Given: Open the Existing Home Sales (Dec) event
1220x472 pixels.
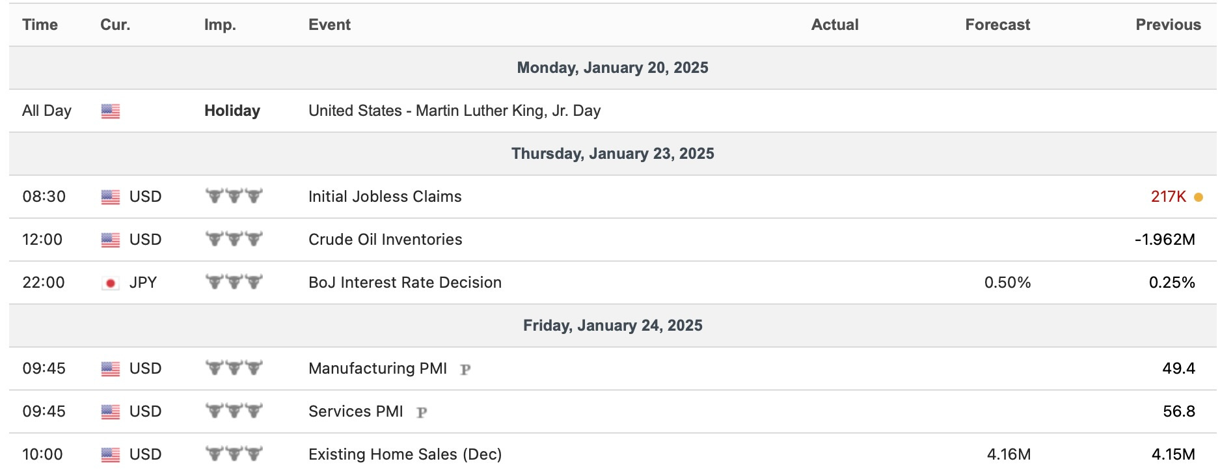Looking at the screenshot, I should pos(405,454).
